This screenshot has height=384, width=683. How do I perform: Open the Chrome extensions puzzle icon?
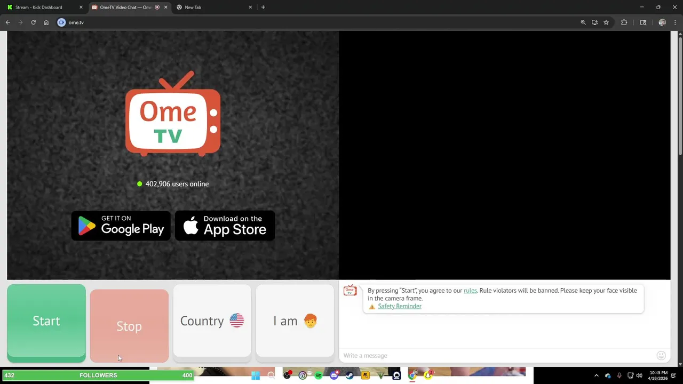click(x=624, y=22)
